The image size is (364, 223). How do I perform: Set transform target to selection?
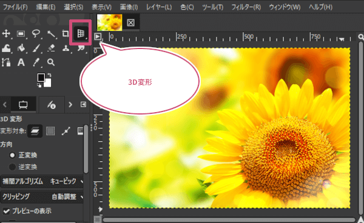tap(50, 131)
